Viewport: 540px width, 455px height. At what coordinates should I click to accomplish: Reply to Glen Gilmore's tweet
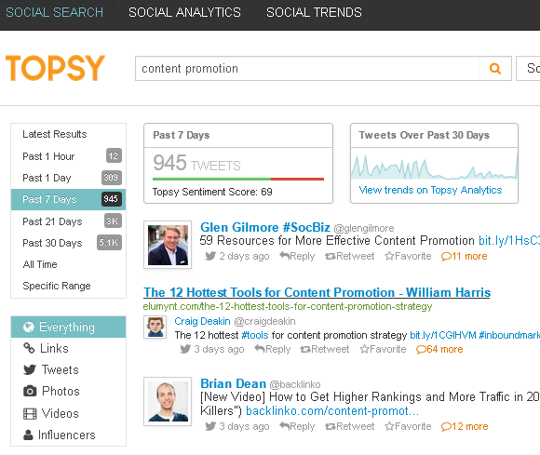[x=297, y=256]
